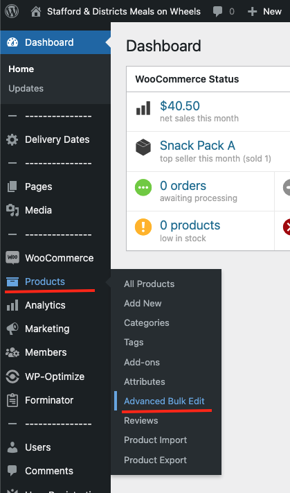
Task: Open the $40.50 net sales link
Action: coord(180,106)
